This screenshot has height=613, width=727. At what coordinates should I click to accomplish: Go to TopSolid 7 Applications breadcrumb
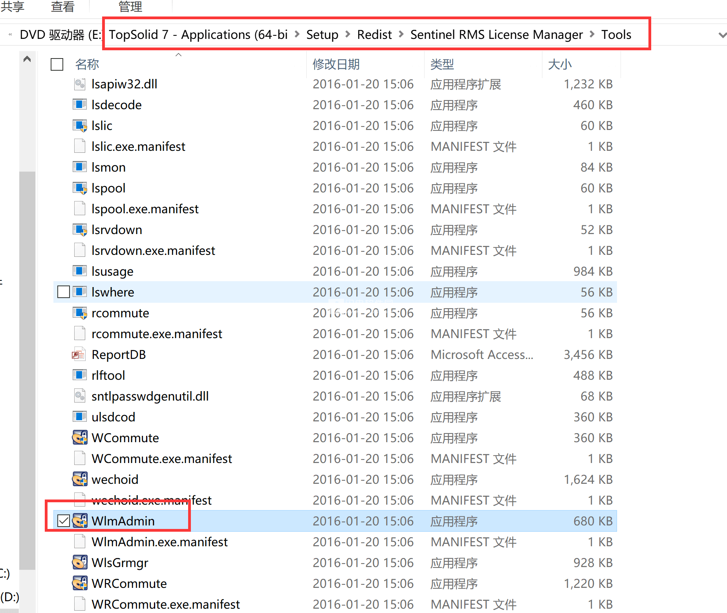198,35
